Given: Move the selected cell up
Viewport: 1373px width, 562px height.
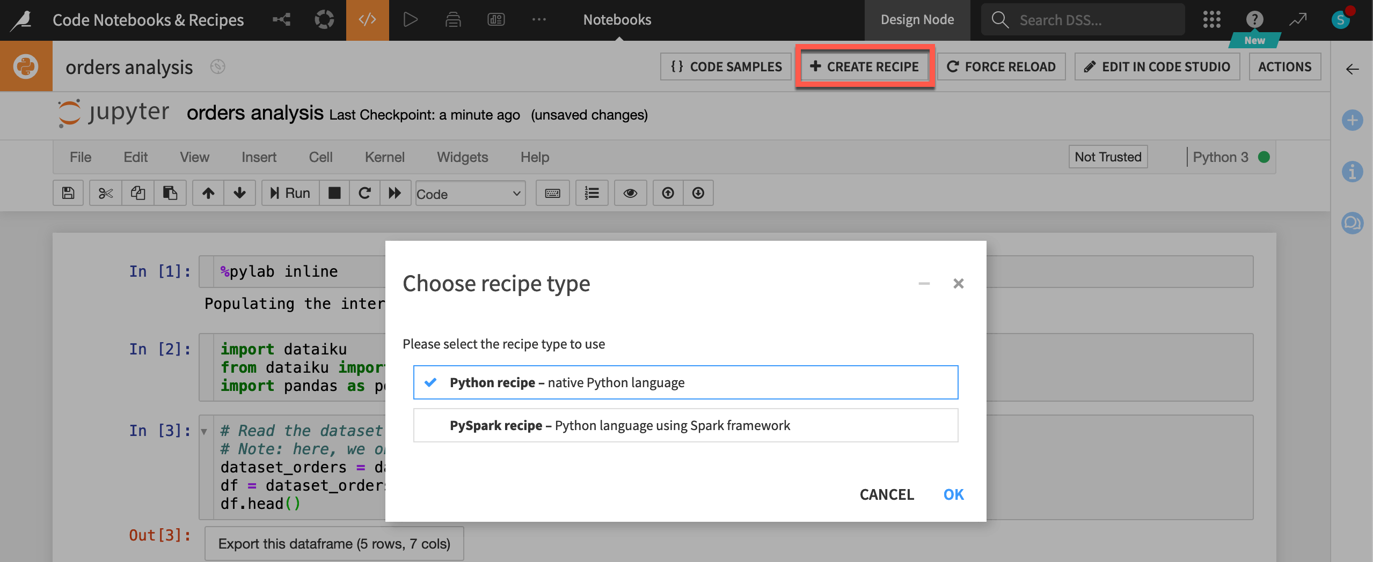Looking at the screenshot, I should [x=208, y=193].
